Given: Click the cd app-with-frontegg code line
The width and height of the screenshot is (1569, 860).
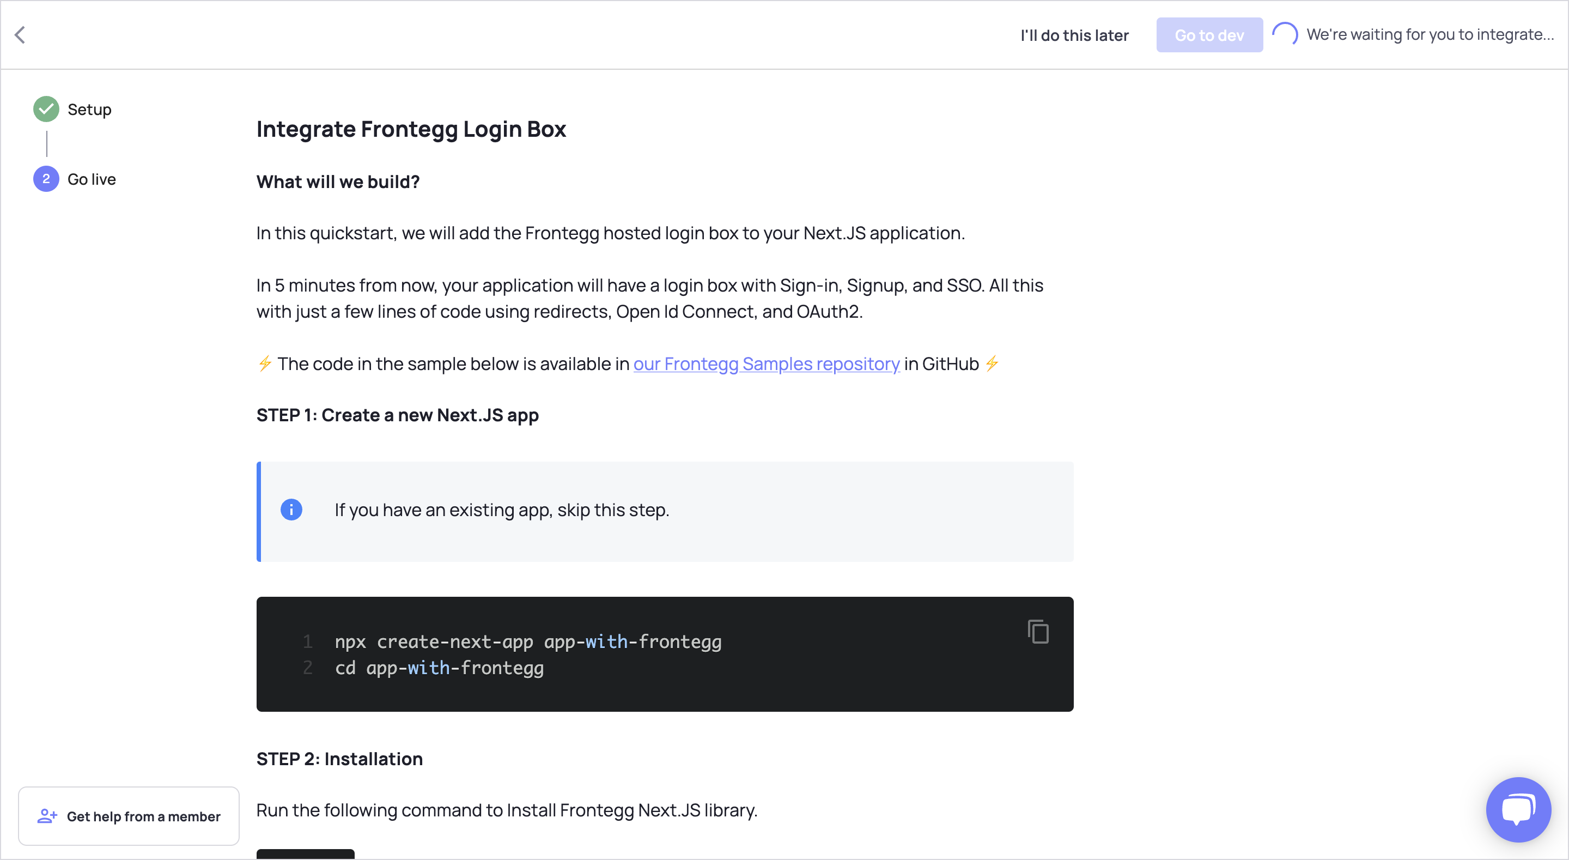Looking at the screenshot, I should tap(439, 668).
